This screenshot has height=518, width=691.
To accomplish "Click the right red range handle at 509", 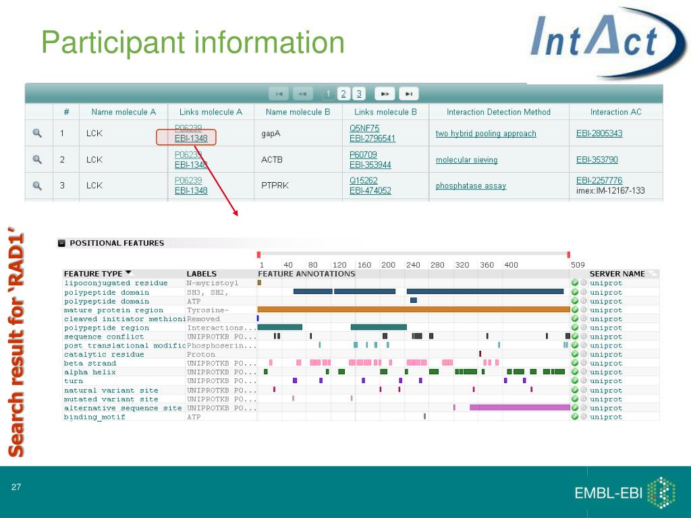I will click(568, 254).
